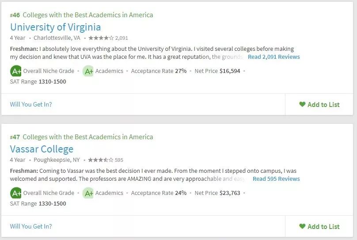
Task: Click the A+ Academics grade badge for University of Virginia
Action: point(88,71)
